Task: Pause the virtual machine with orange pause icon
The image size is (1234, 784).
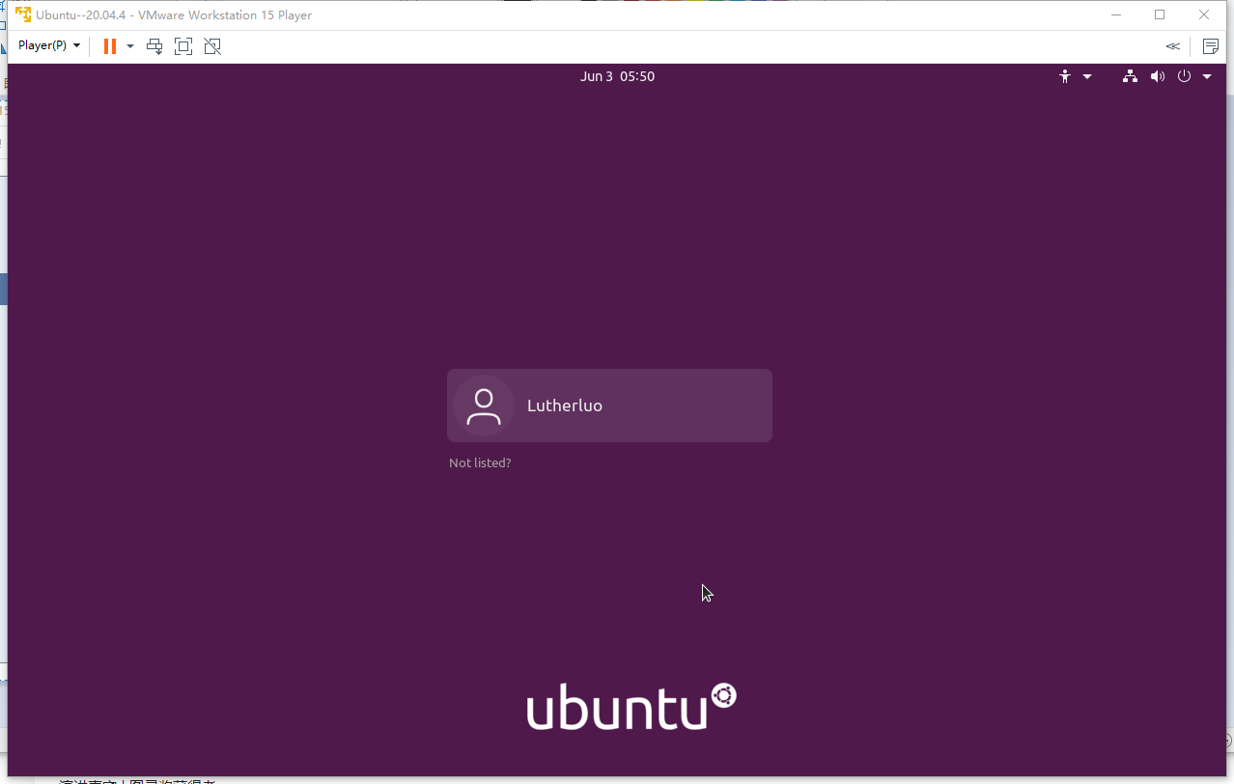Action: pos(110,45)
